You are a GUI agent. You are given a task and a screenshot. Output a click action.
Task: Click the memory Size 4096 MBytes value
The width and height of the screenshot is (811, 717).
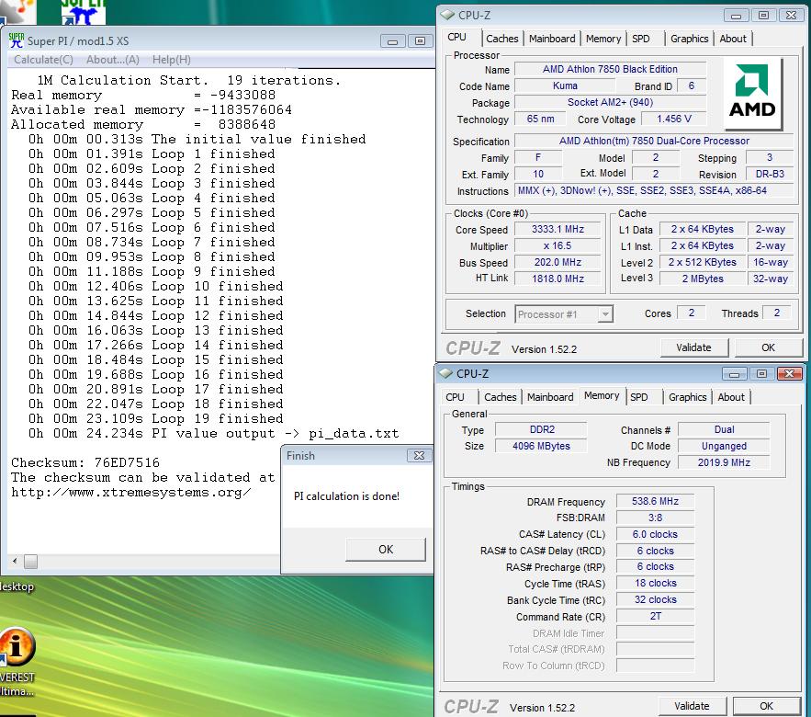click(541, 446)
